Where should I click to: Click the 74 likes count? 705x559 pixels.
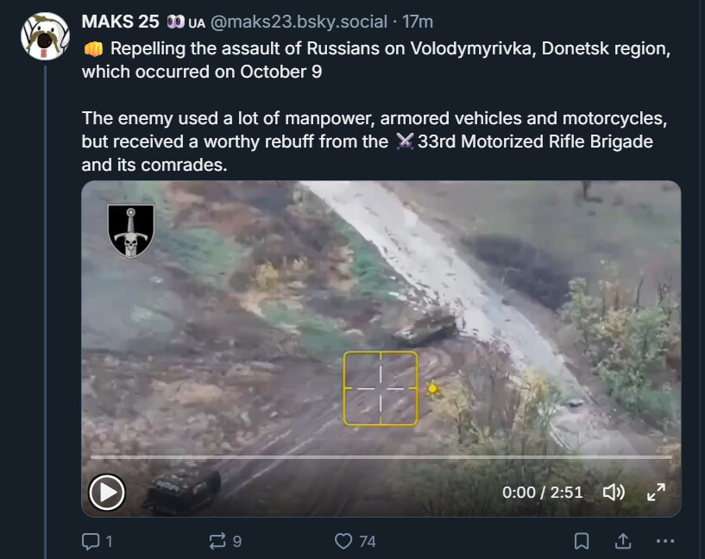coord(368,541)
